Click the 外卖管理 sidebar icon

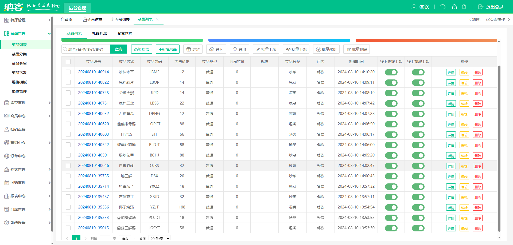[x=7, y=169]
